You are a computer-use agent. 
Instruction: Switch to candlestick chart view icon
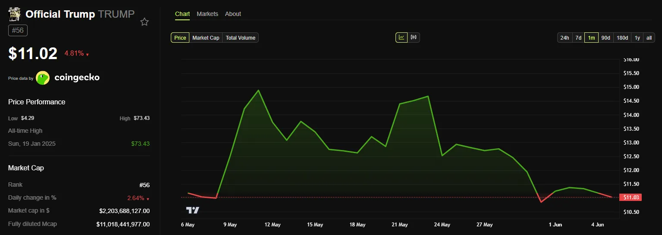(414, 38)
